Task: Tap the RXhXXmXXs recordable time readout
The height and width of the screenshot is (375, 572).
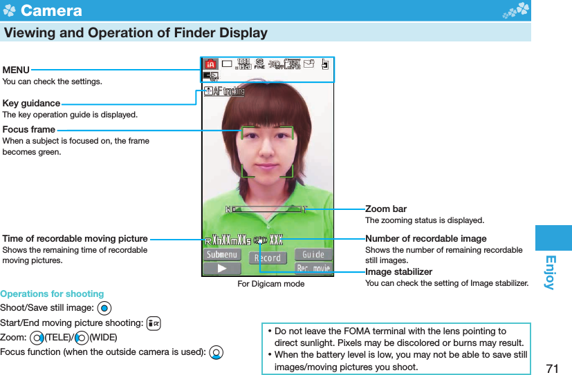Action: coord(228,240)
